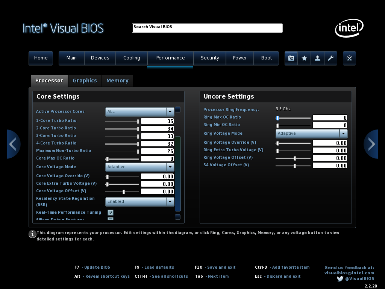The width and height of the screenshot is (385, 289).
Task: Click the circled X exit icon
Action: pos(349,58)
